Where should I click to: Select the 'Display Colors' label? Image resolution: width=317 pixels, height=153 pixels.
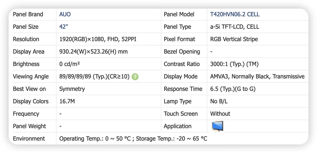coord(31,101)
